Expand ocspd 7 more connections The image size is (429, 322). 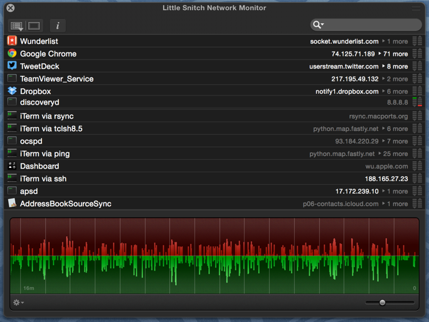(395, 142)
